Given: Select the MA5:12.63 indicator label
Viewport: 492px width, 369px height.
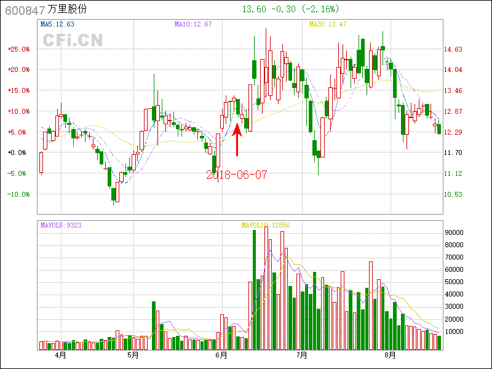Looking at the screenshot, I should pyautogui.click(x=57, y=25).
